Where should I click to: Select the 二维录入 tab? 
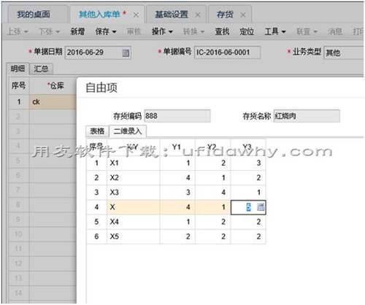128,131
